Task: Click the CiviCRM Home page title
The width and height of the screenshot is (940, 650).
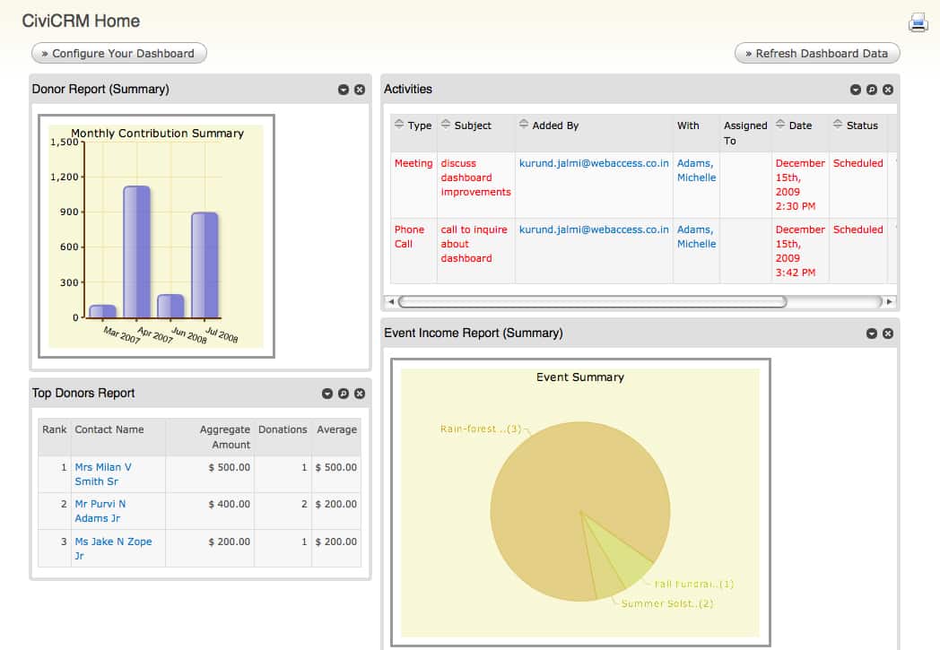Action: coord(81,21)
